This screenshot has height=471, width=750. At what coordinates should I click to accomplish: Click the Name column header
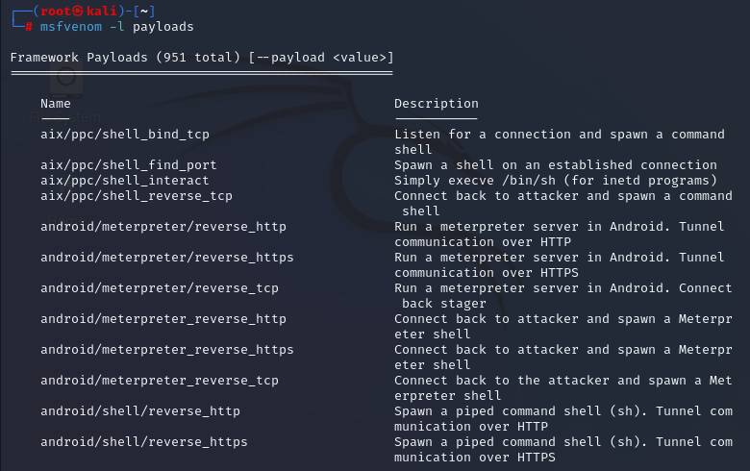[56, 104]
